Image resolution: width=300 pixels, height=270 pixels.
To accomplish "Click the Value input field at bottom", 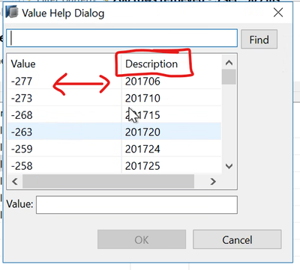I will (x=136, y=205).
